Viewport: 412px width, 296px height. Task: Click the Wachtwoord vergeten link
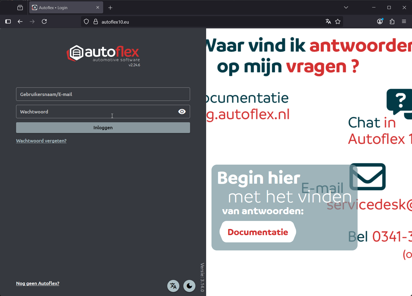click(x=41, y=141)
